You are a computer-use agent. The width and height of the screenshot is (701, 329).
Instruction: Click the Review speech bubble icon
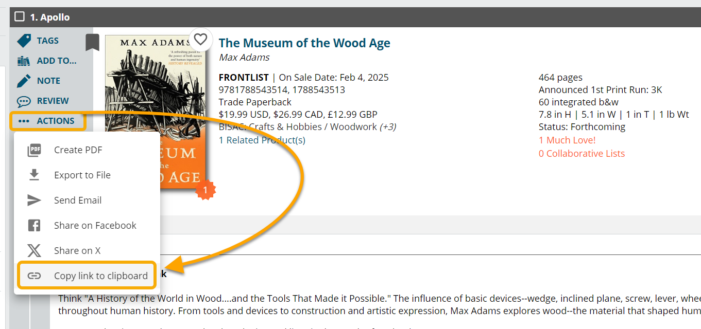pos(24,101)
